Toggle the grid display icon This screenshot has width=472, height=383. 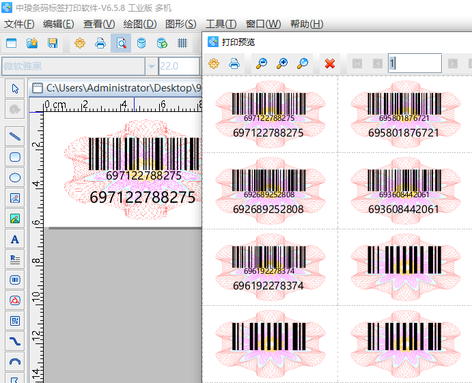pos(182,43)
